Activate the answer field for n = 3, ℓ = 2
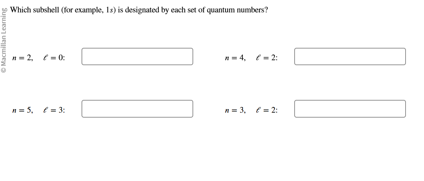 (x=350, y=109)
